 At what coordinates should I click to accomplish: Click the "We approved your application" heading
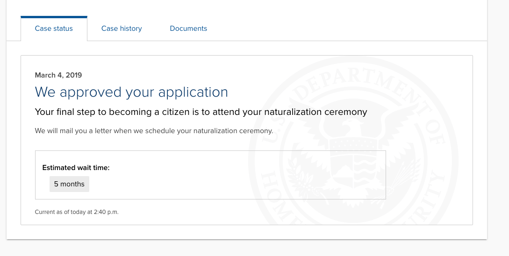coord(131,92)
